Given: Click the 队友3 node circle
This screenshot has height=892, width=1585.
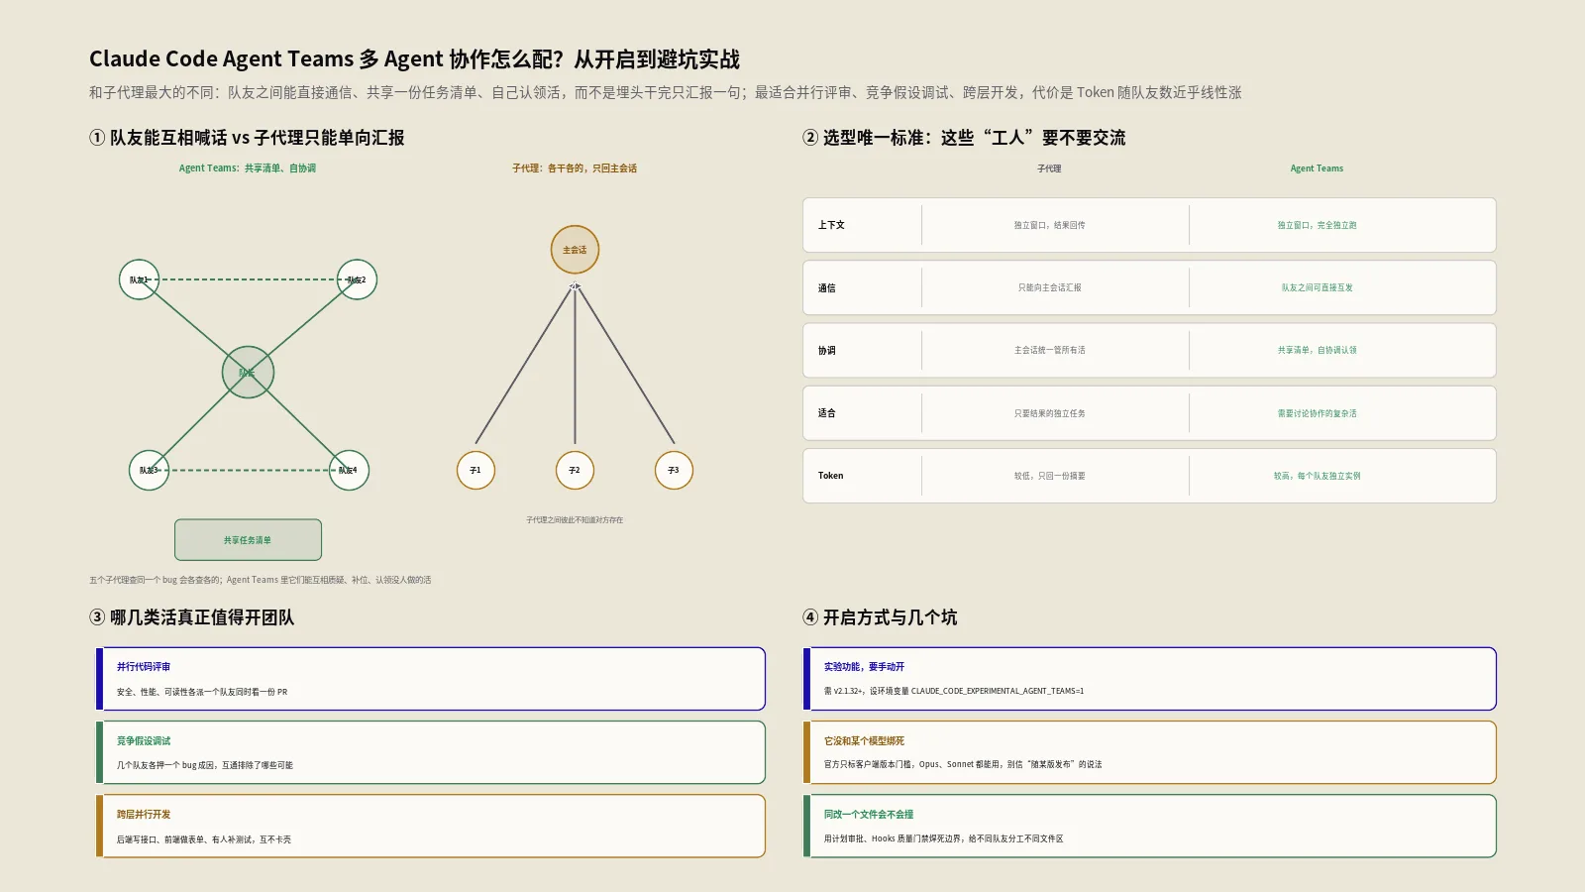Looking at the screenshot, I should 149,470.
